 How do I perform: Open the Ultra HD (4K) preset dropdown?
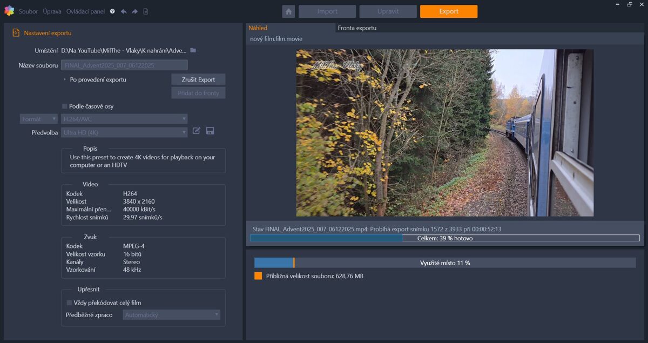click(124, 132)
